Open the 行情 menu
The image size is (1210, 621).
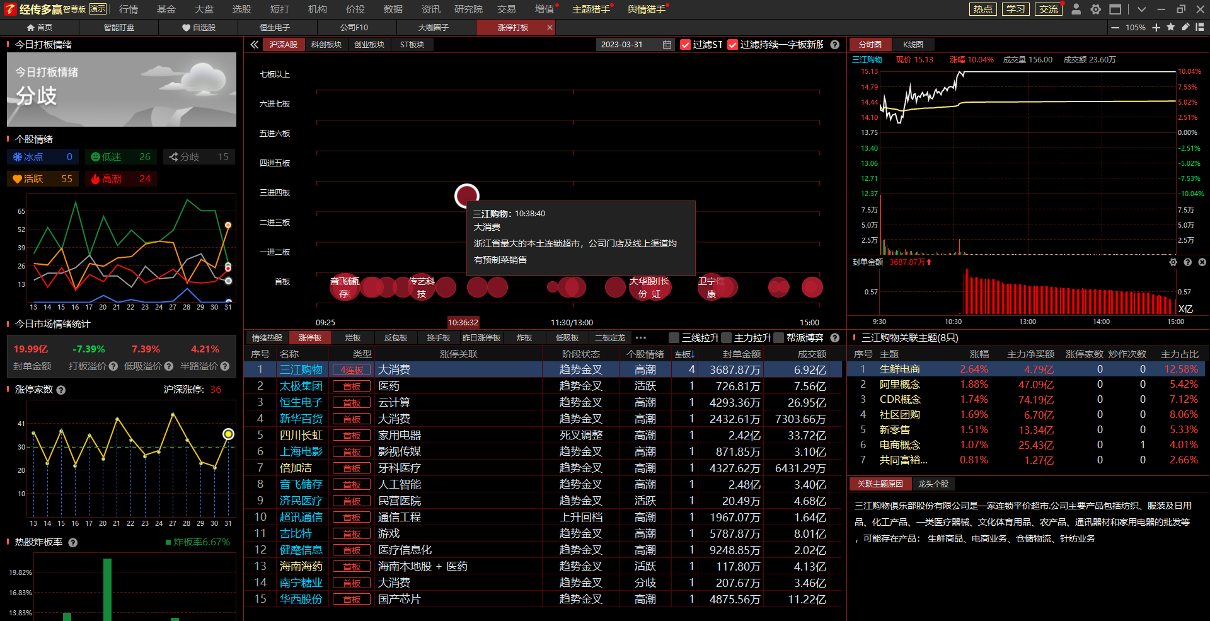pos(129,9)
